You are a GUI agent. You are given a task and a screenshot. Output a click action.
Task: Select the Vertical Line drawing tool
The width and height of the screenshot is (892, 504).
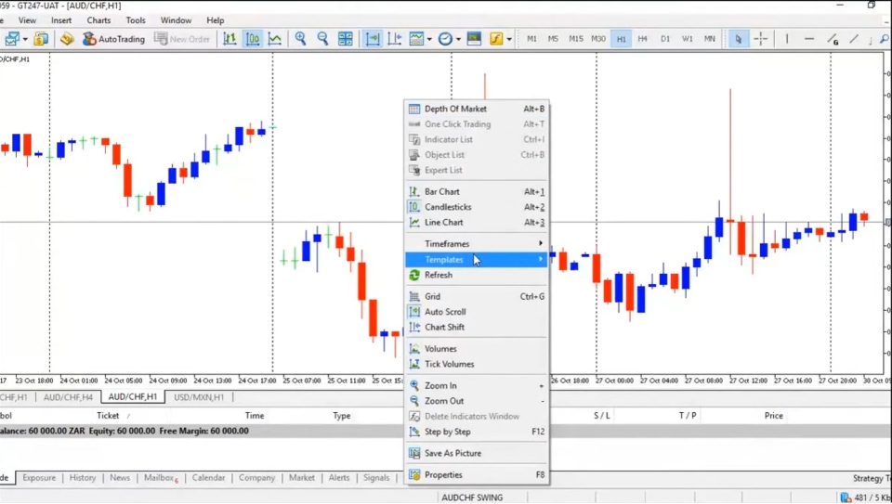[787, 39]
